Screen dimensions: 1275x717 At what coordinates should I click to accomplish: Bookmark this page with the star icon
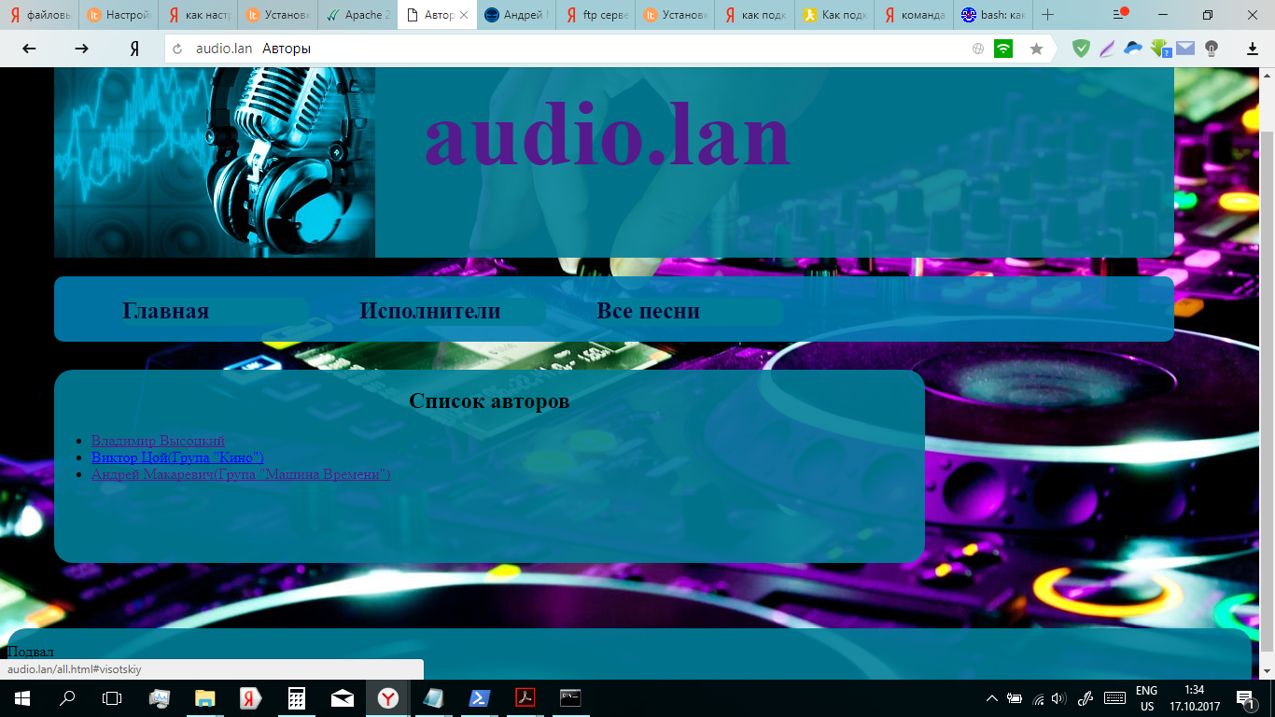click(x=1036, y=49)
